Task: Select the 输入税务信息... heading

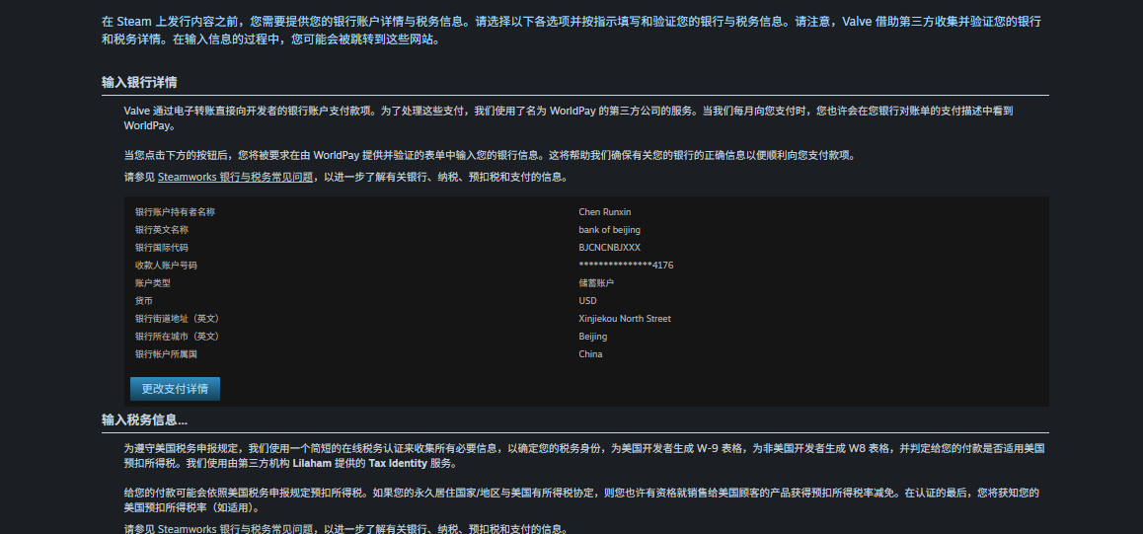Action: [x=144, y=420]
